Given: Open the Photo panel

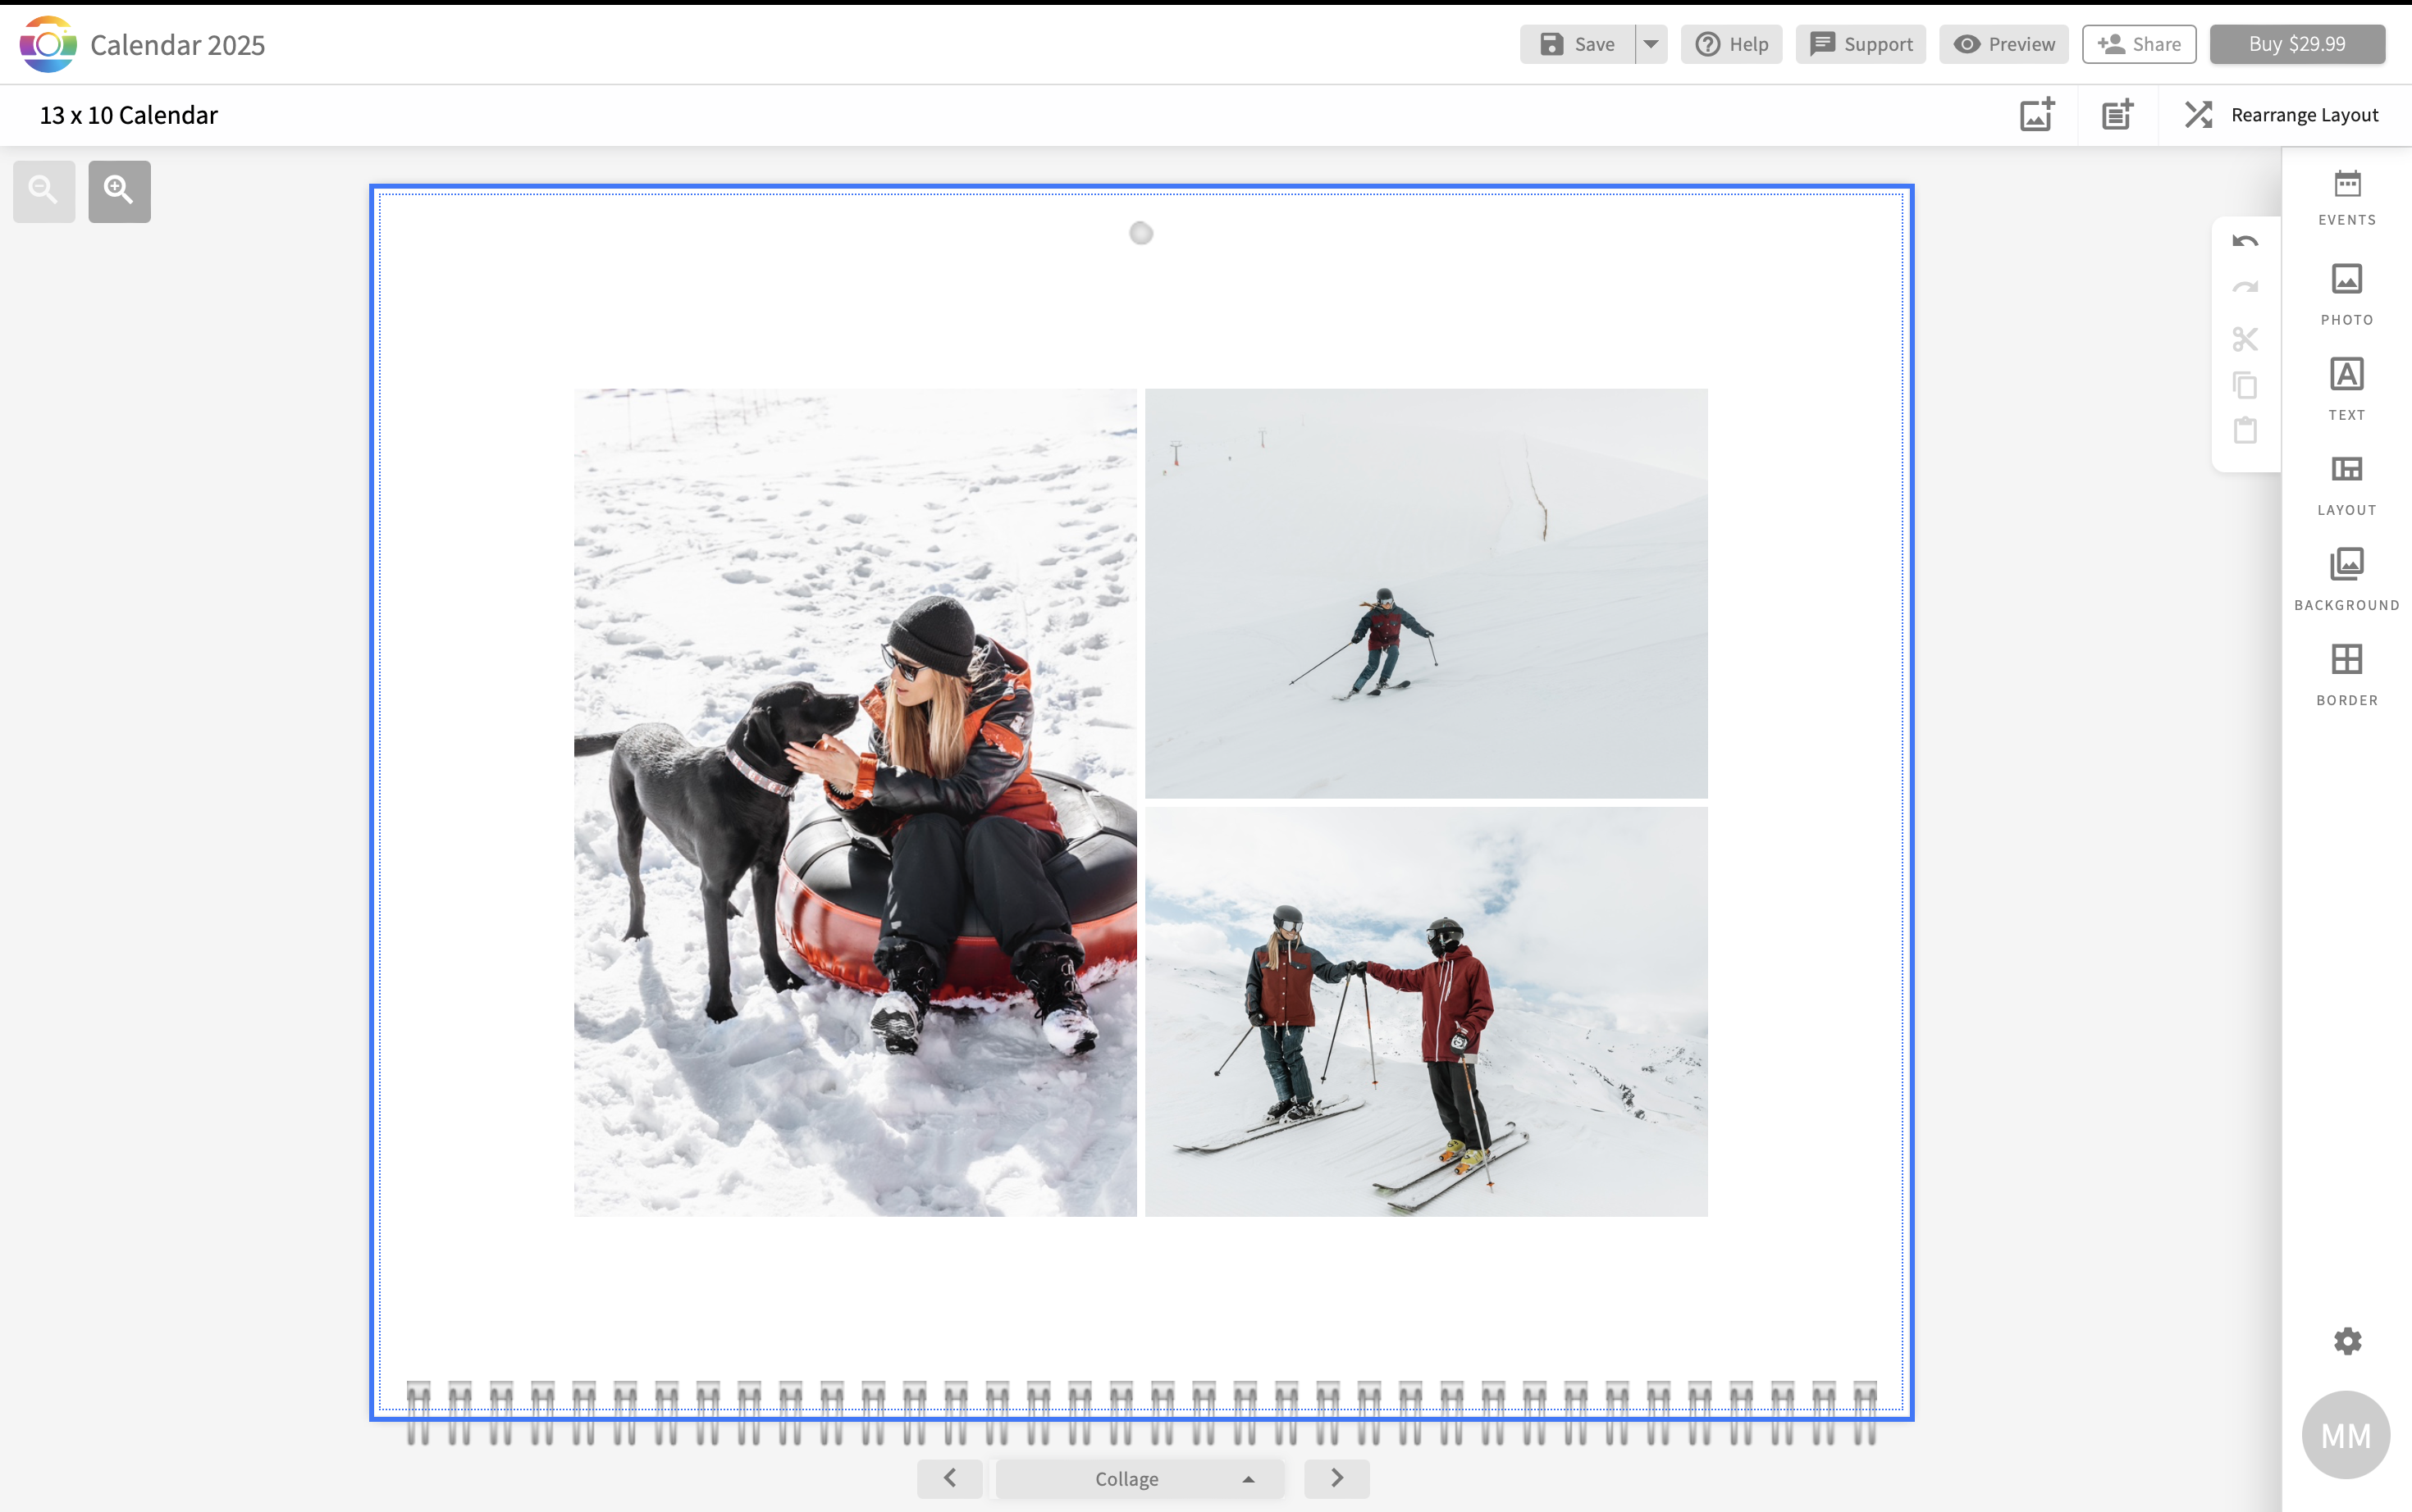Looking at the screenshot, I should (2347, 294).
